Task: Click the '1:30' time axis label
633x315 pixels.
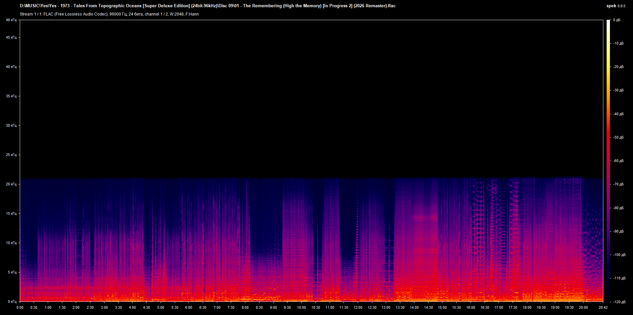Action: coord(62,307)
